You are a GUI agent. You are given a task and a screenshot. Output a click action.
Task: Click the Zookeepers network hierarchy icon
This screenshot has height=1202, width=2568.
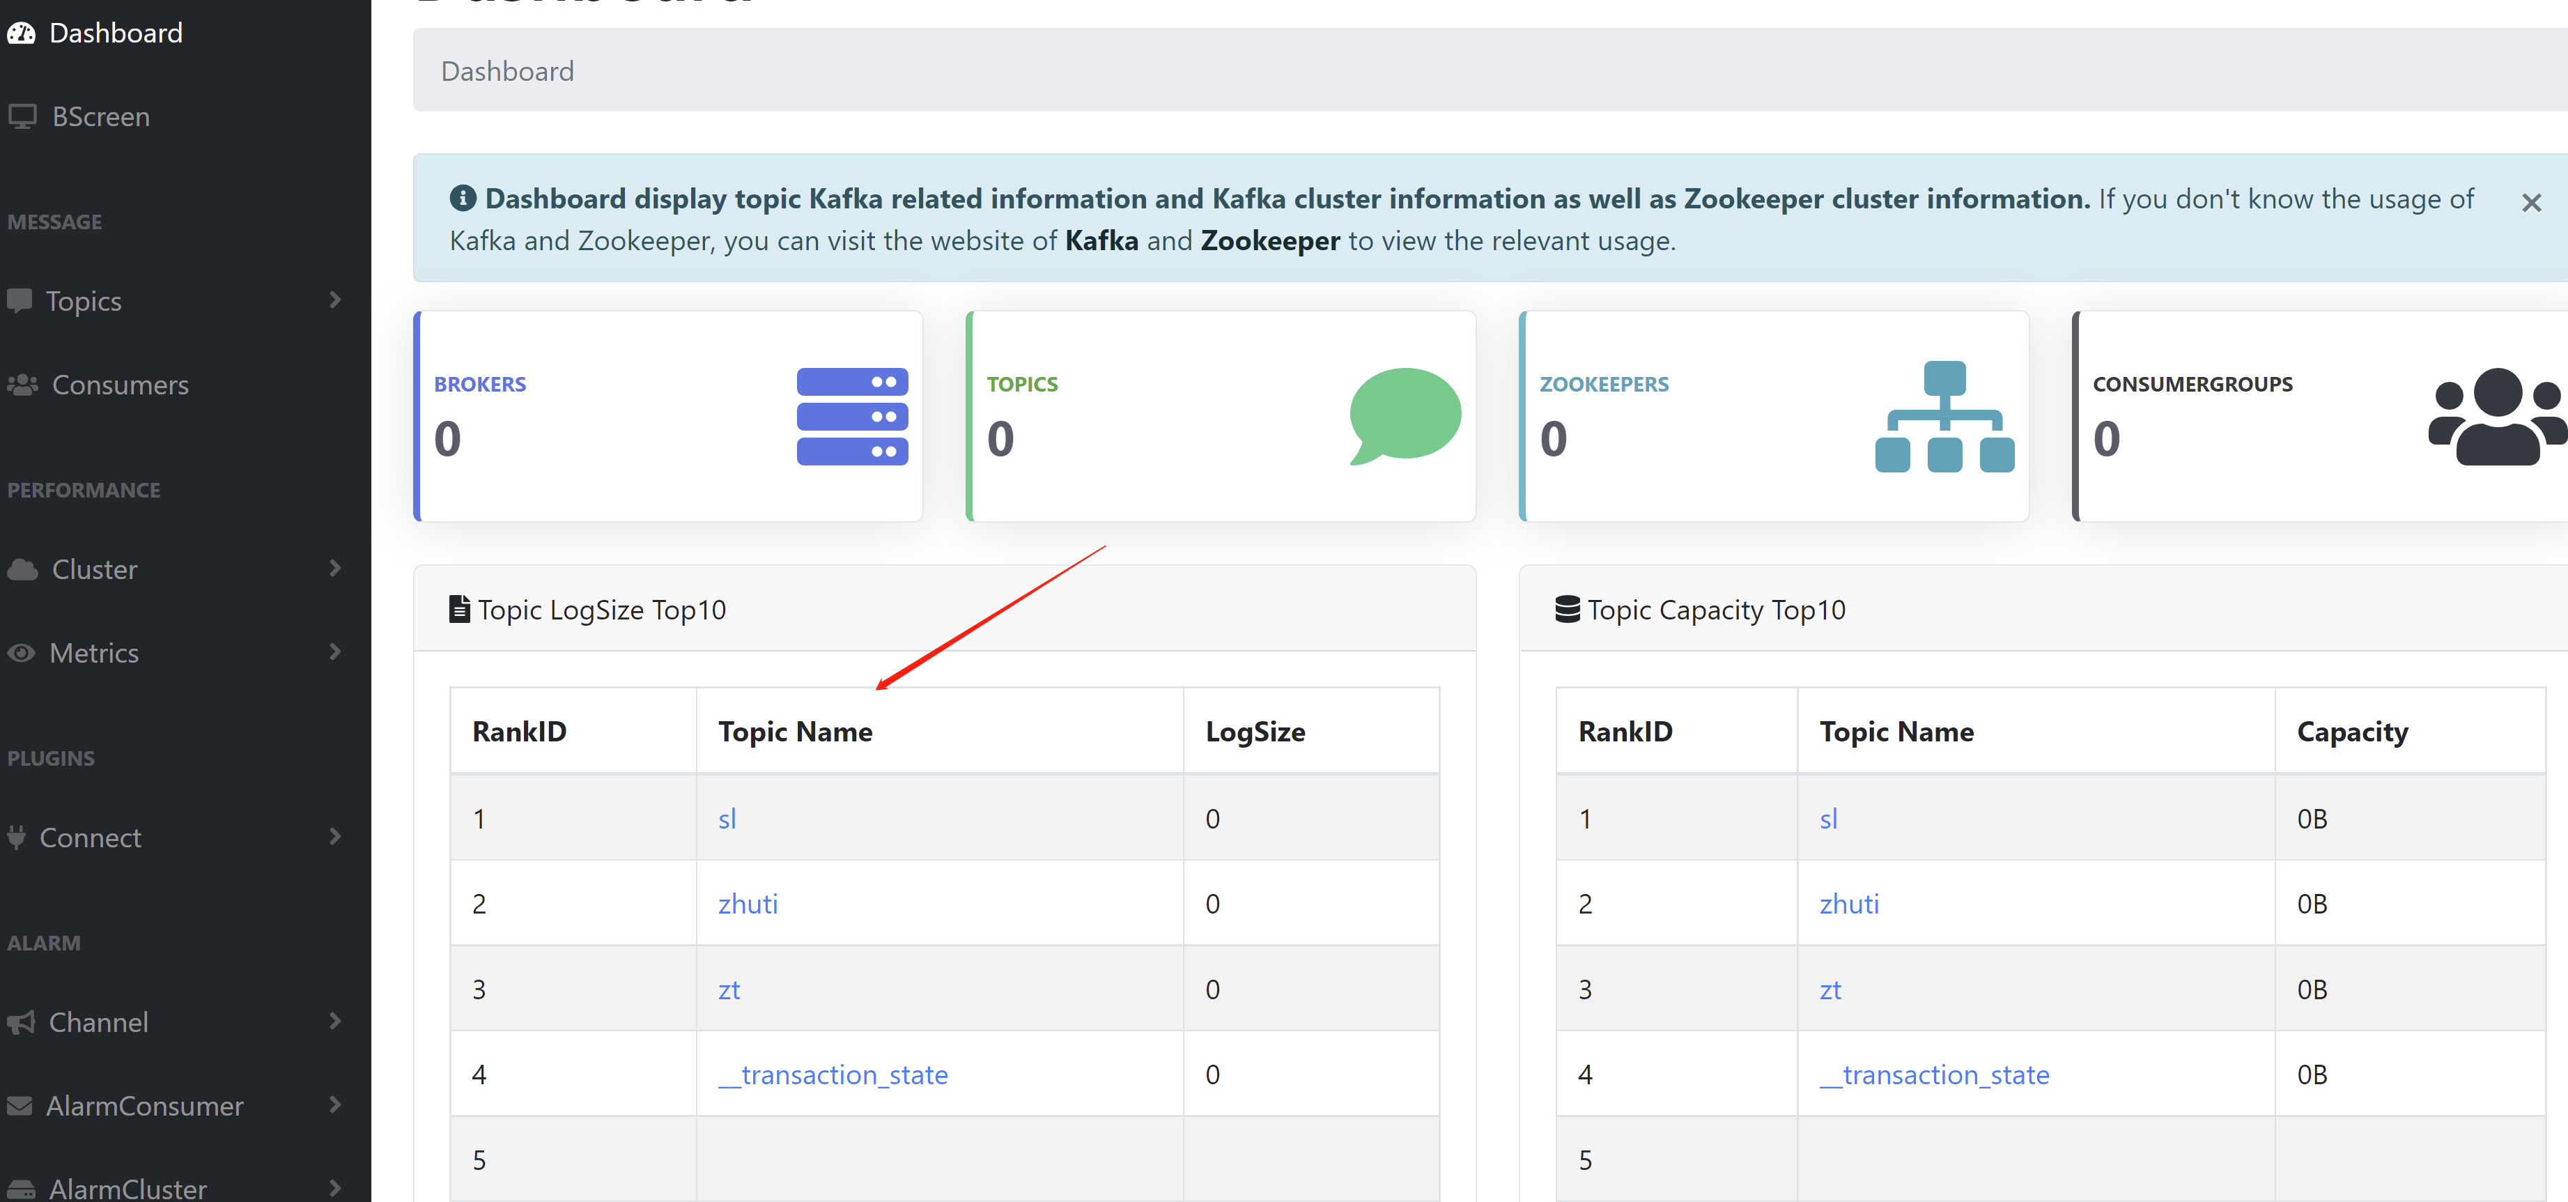(1944, 417)
